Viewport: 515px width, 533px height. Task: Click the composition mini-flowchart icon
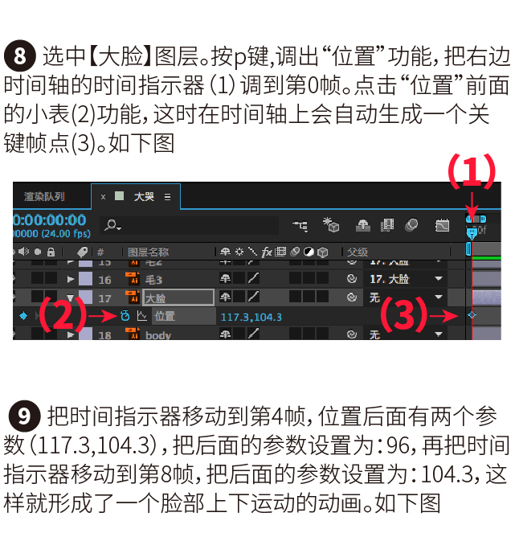pos(300,225)
